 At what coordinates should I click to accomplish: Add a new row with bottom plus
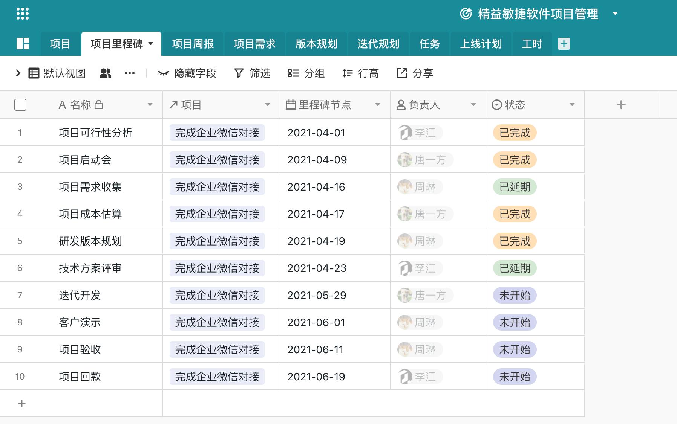point(22,404)
